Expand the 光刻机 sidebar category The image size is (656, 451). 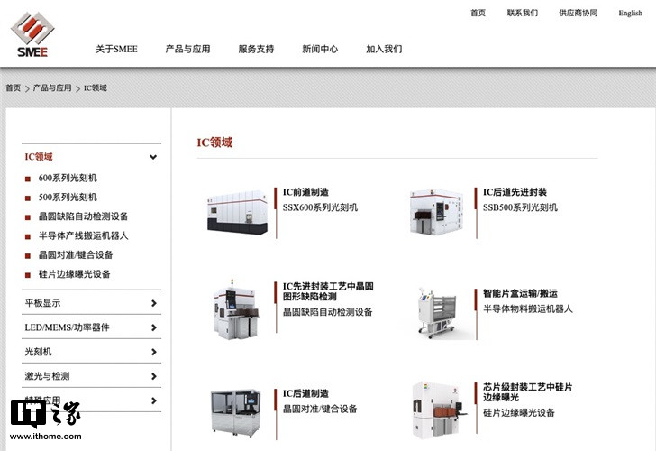coord(154,352)
